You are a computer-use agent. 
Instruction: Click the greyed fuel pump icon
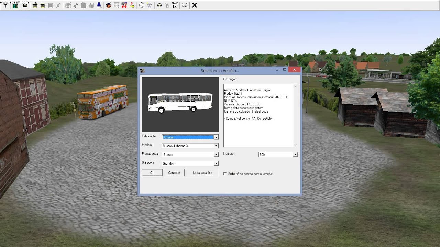pos(91,5)
